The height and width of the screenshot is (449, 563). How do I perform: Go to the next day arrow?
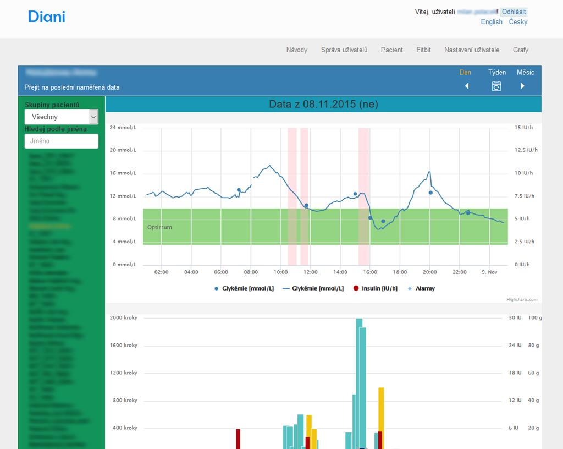(522, 86)
